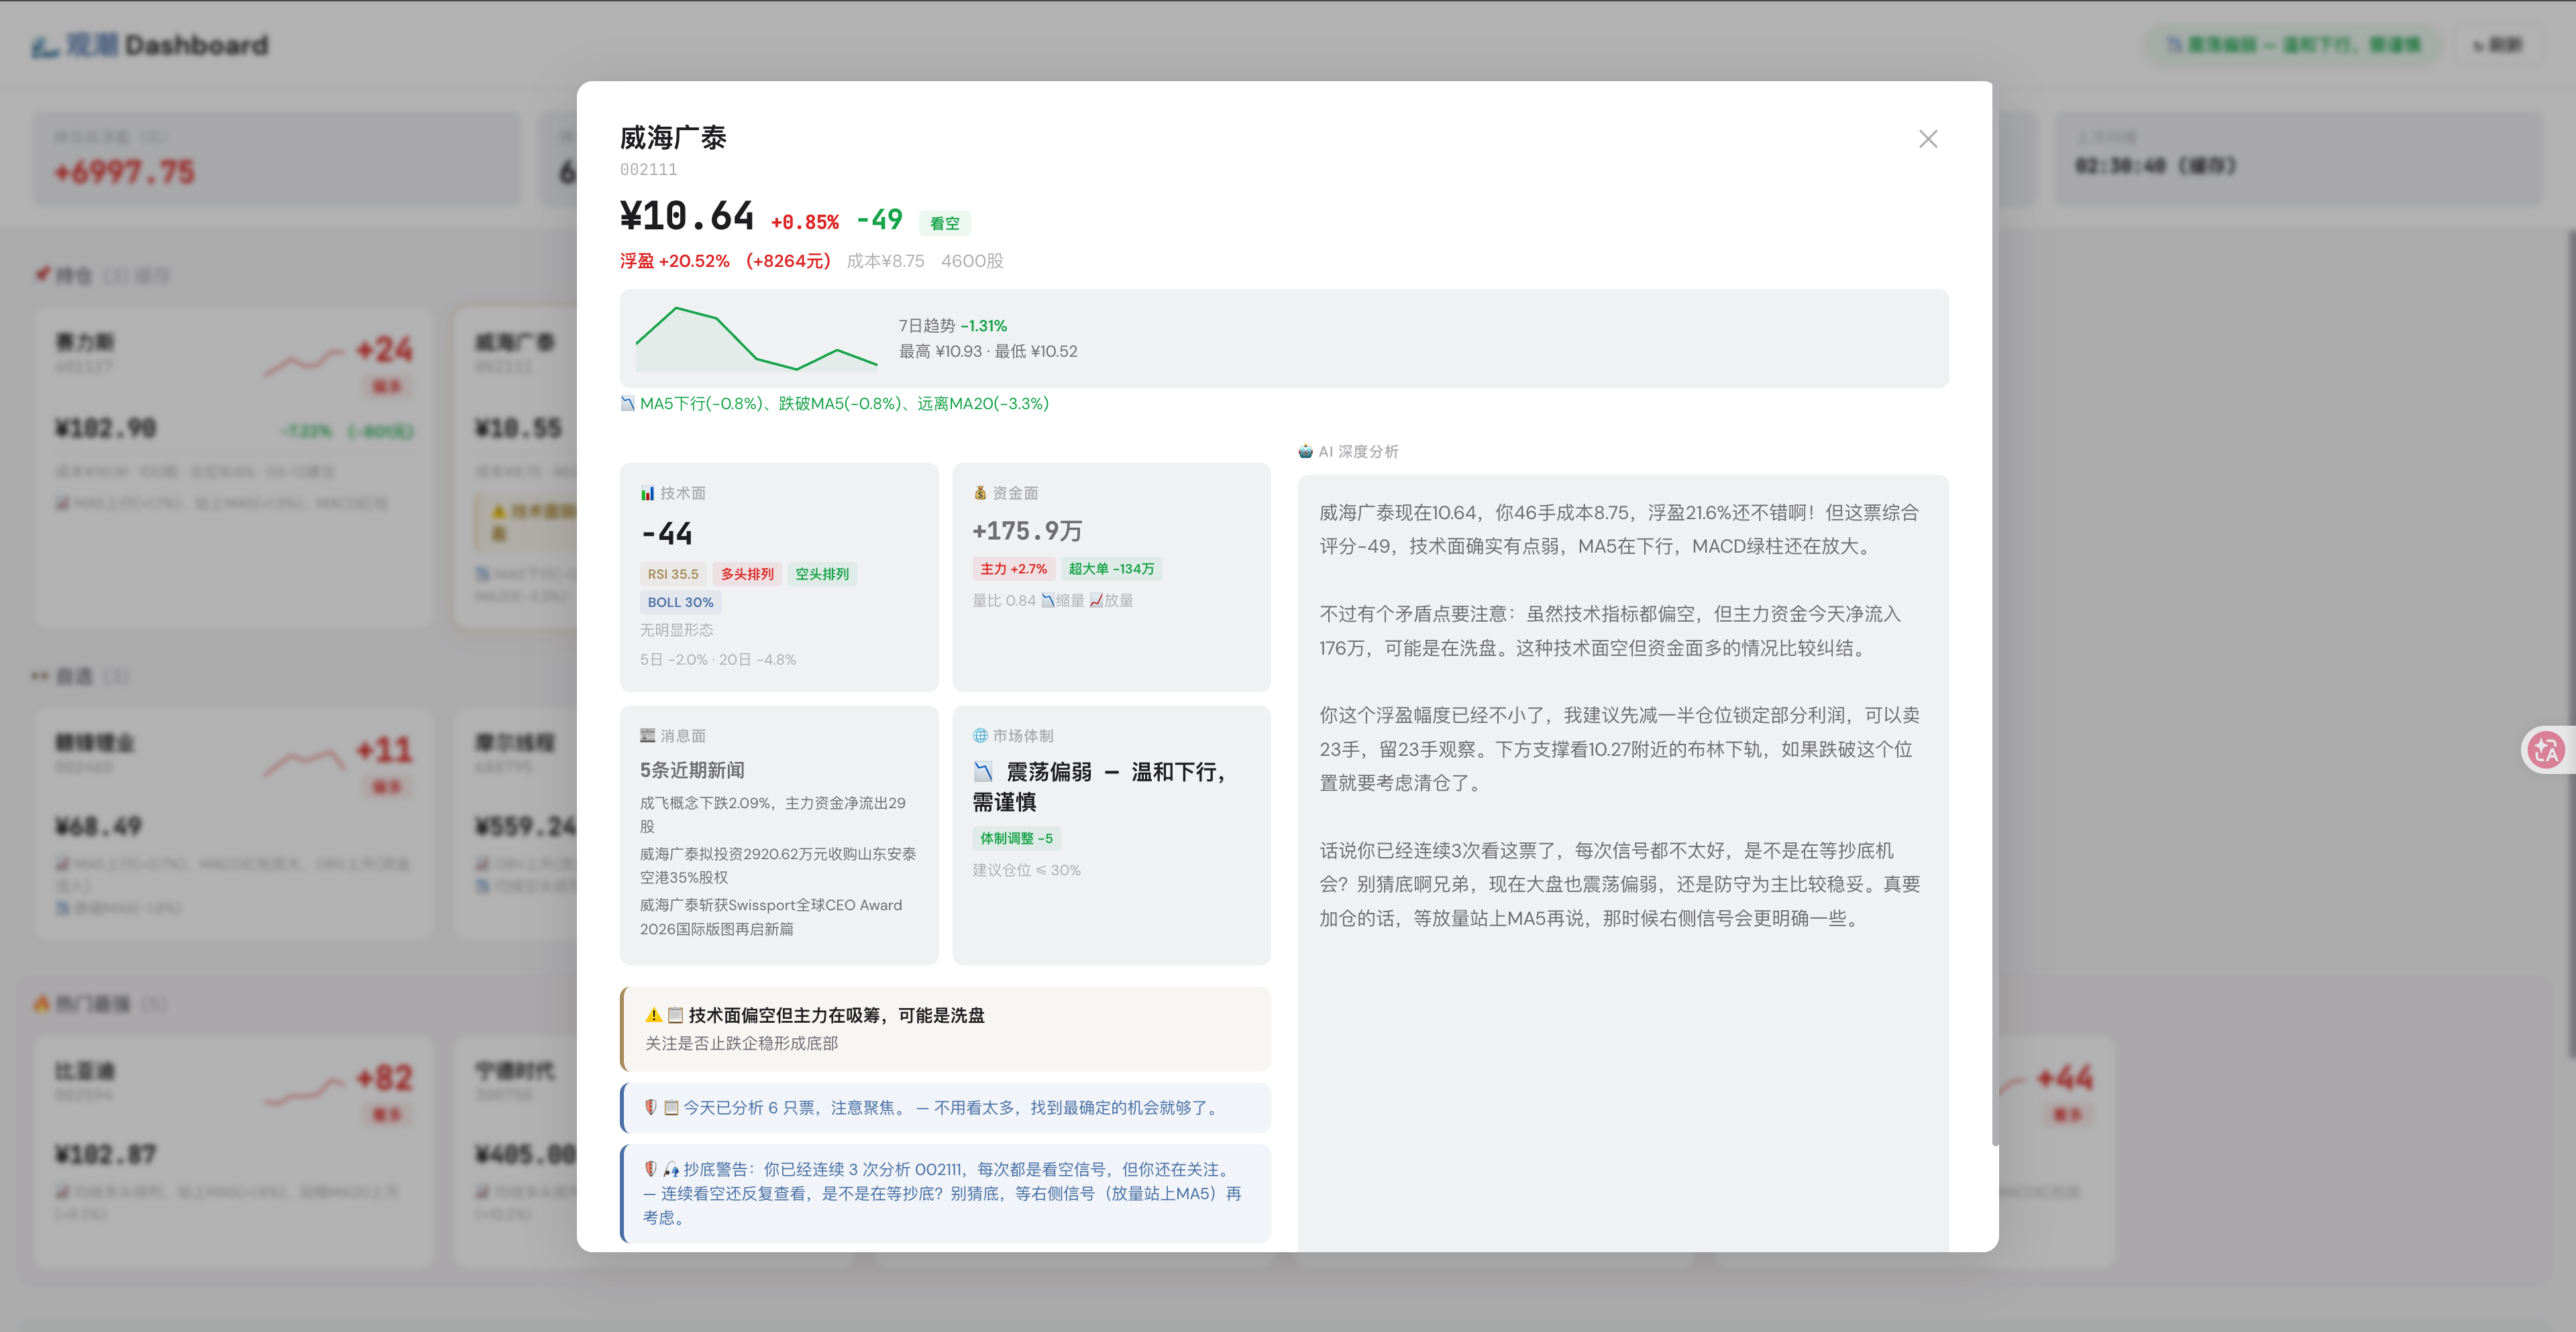Click the downtrend icon before MA5下行
The image size is (2576, 1332).
point(627,404)
